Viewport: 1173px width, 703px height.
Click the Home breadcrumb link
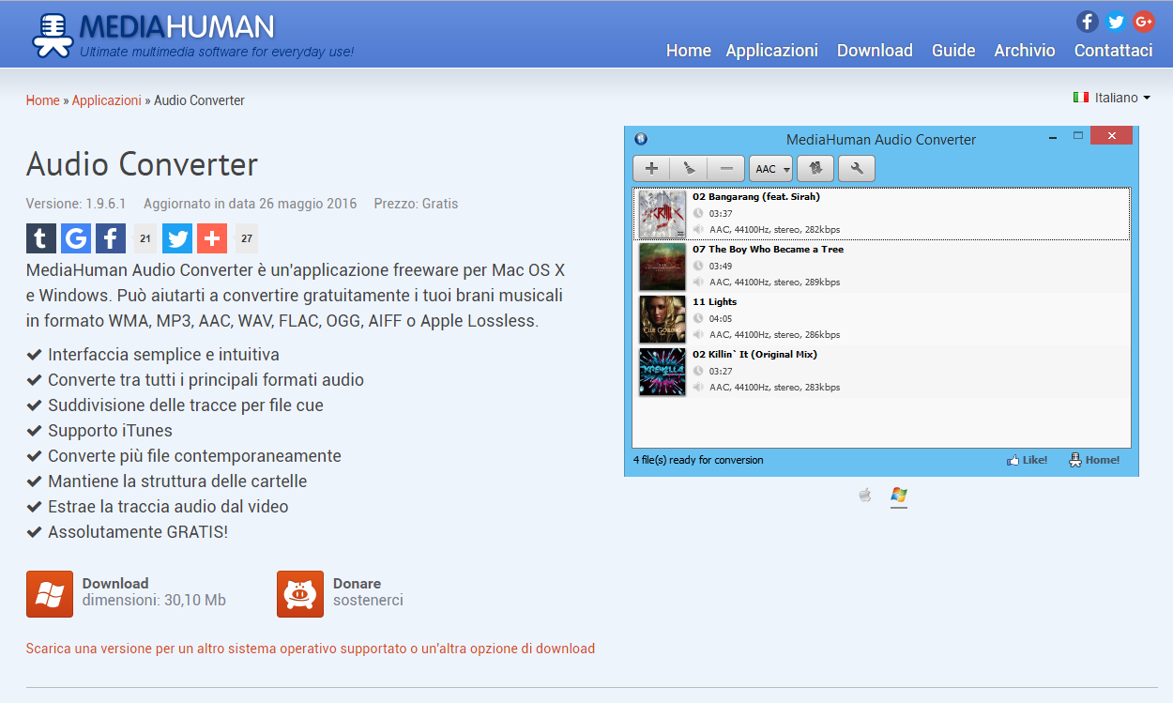click(43, 100)
